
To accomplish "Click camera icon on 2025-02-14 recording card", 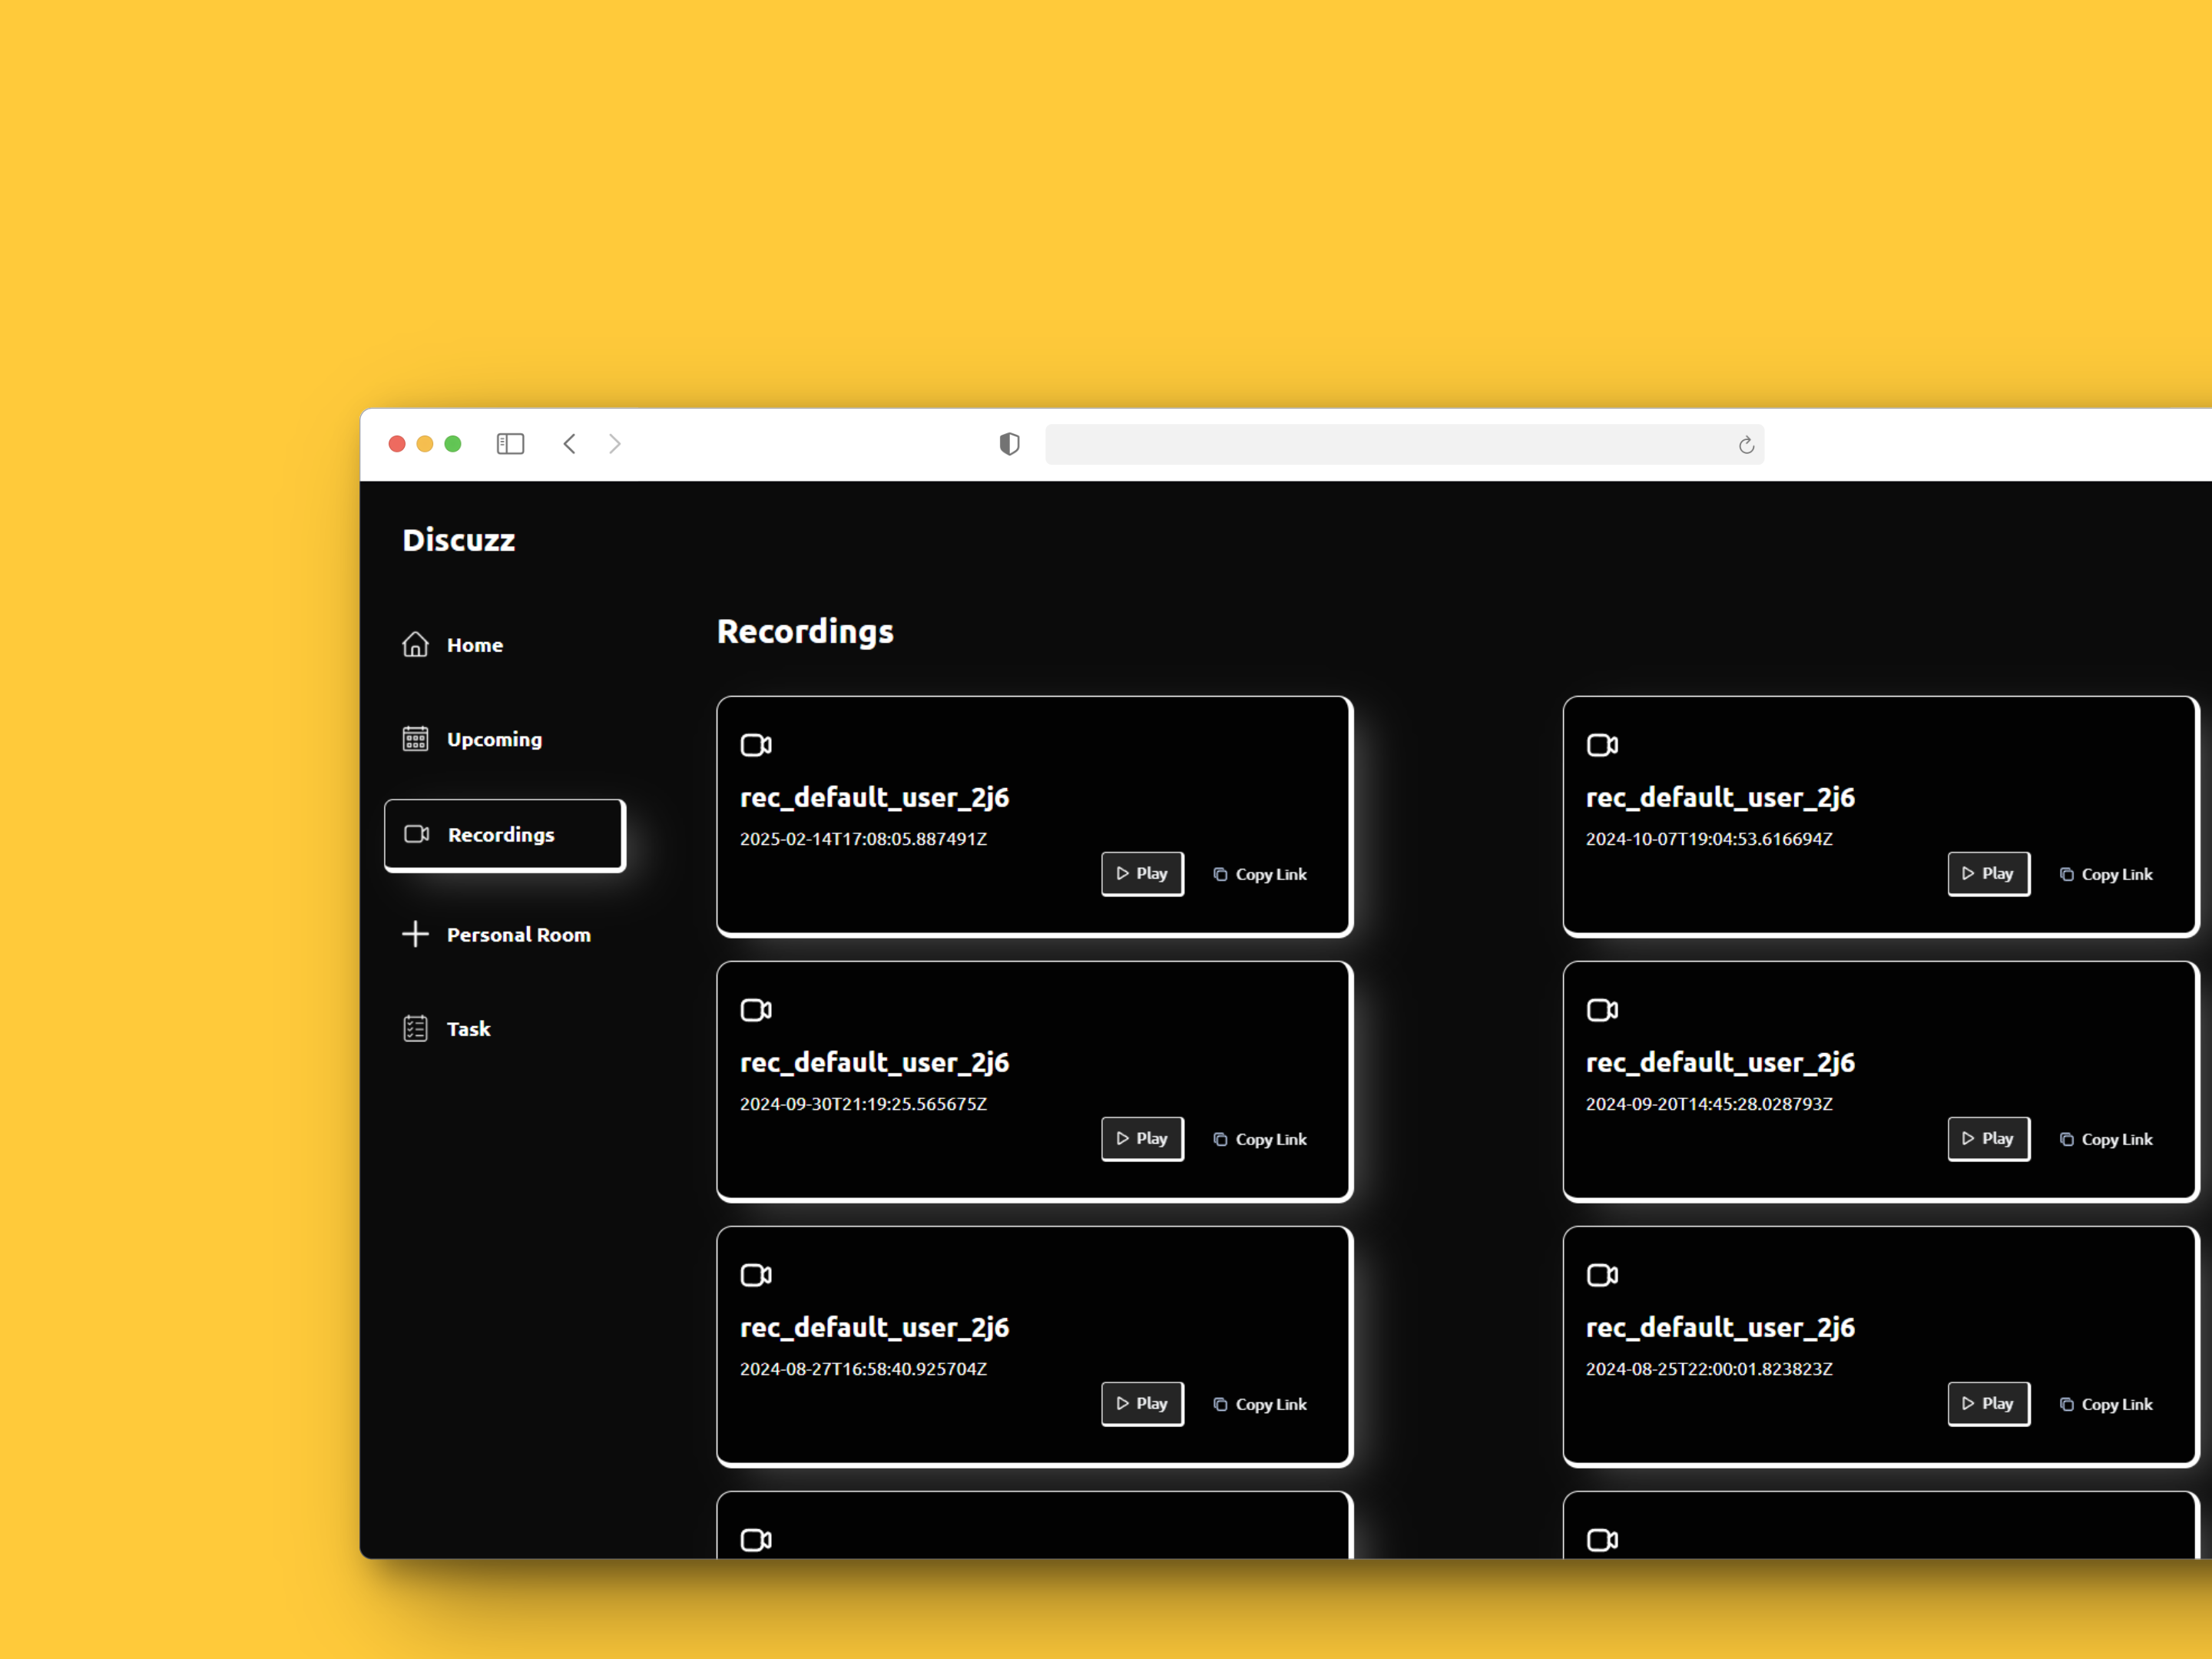I will pos(756,745).
